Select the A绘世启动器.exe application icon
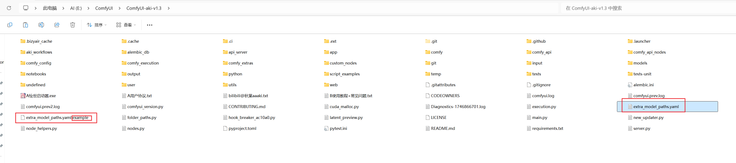This screenshot has height=163, width=736. [23, 95]
